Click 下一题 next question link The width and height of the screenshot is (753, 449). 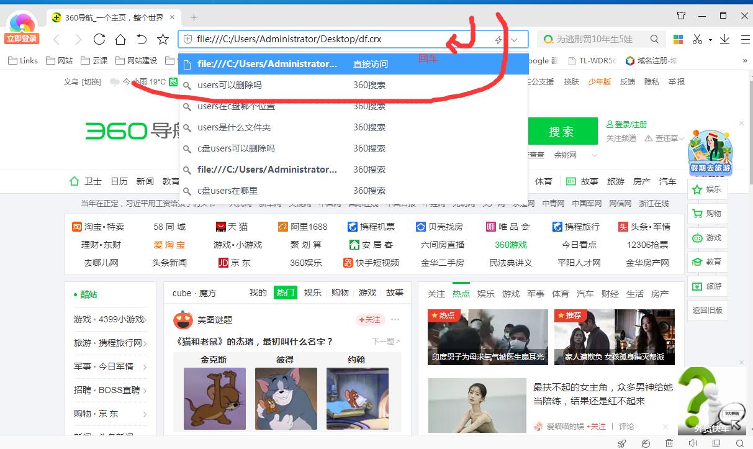(386, 341)
